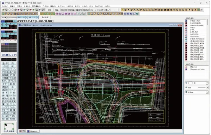The height and width of the screenshot is (135, 211).
Task: Select the 線変更 line change tool
Action: [x=13, y=102]
